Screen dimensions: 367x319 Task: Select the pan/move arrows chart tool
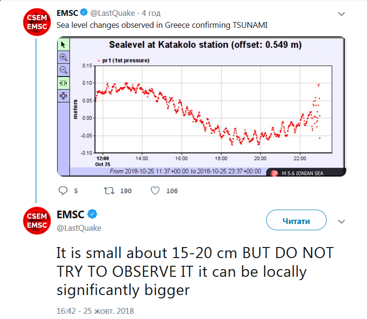[x=63, y=96]
